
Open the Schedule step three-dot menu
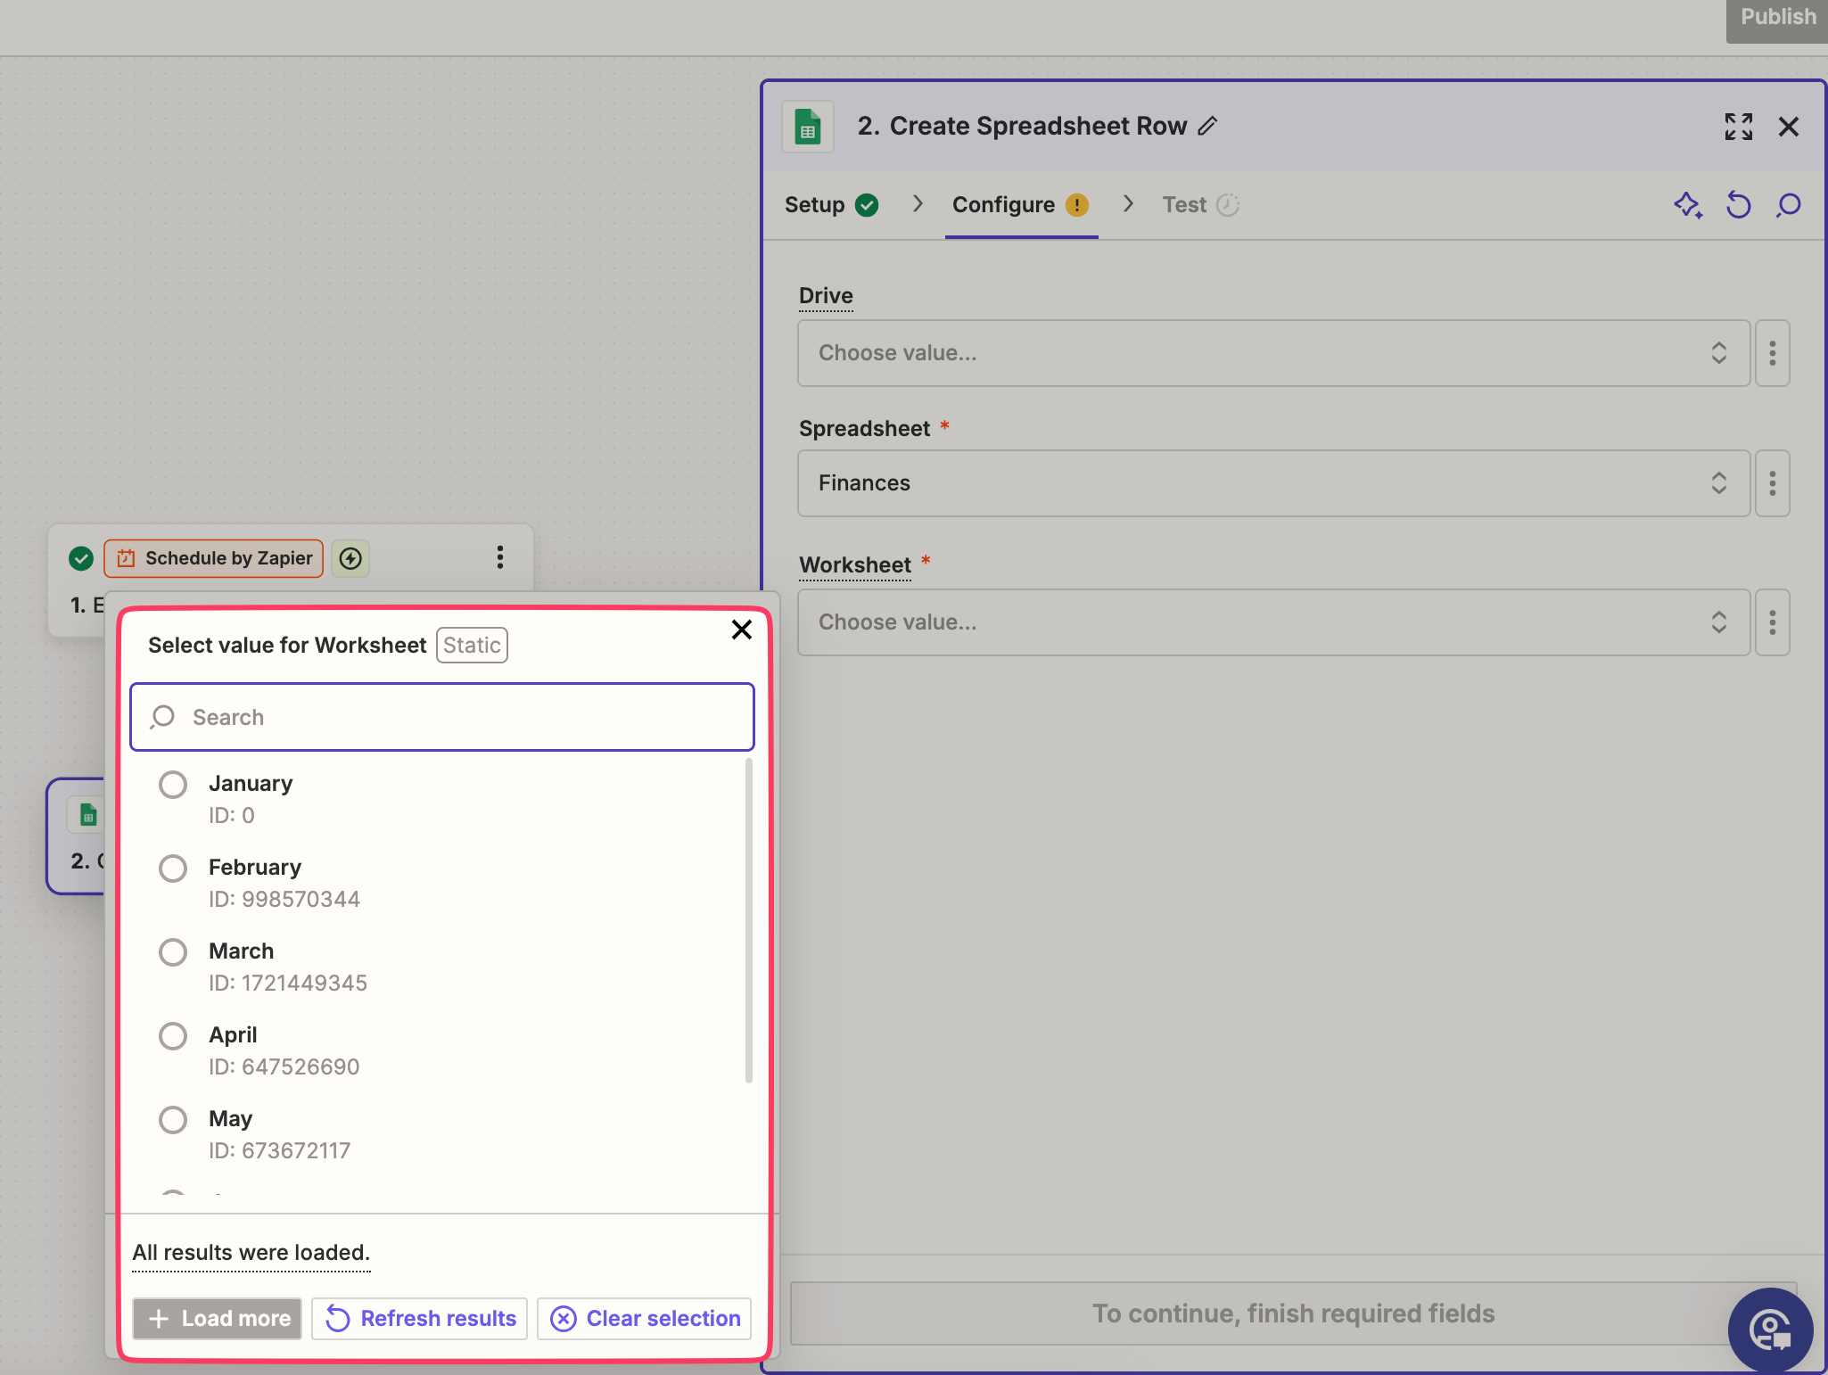coord(499,557)
